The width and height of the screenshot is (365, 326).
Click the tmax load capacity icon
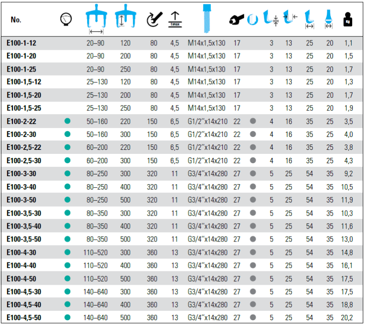(x=174, y=19)
